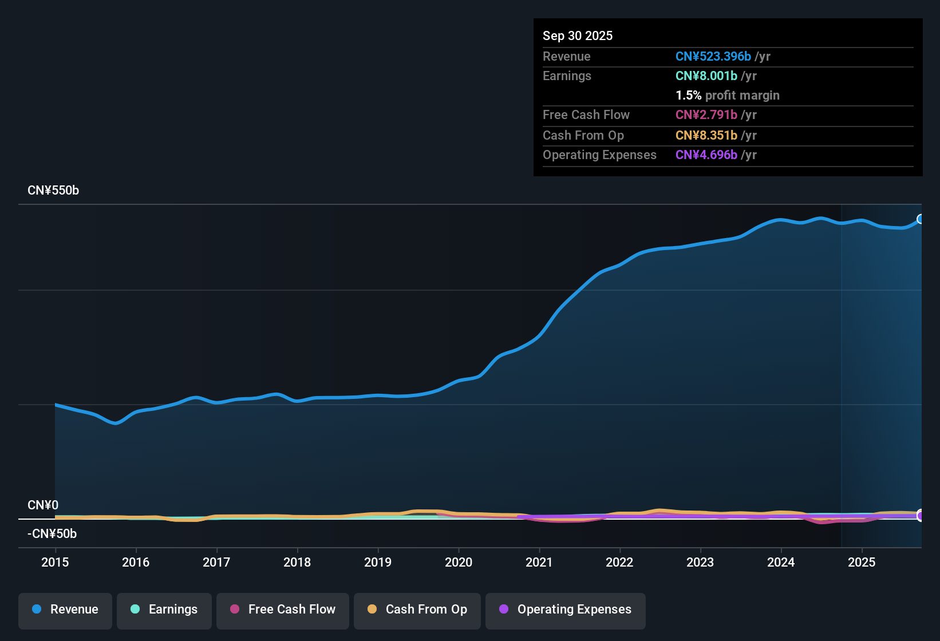
Task: Click the Revenue endpoint marker on the chart
Action: [921, 219]
